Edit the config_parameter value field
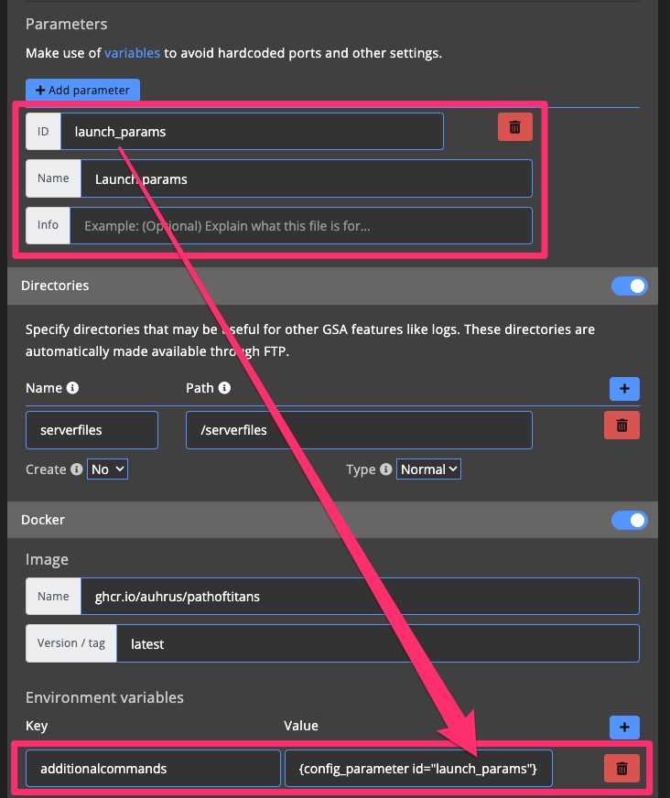 click(x=418, y=768)
